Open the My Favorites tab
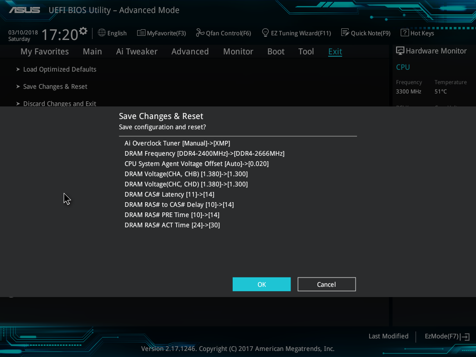This screenshot has width=476, height=357. point(45,51)
